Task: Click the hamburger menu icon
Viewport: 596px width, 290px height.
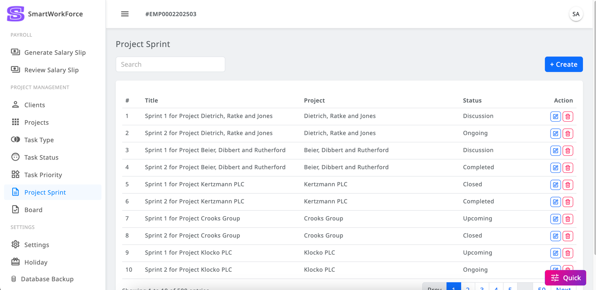Action: tap(125, 14)
